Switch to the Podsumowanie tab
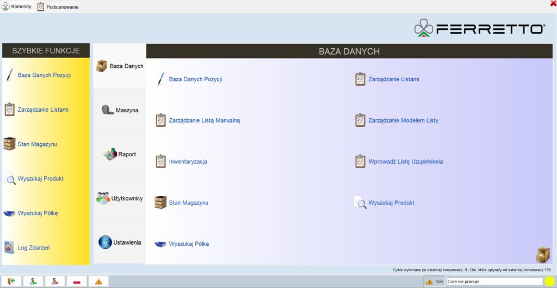This screenshot has width=557, height=288. [x=58, y=7]
